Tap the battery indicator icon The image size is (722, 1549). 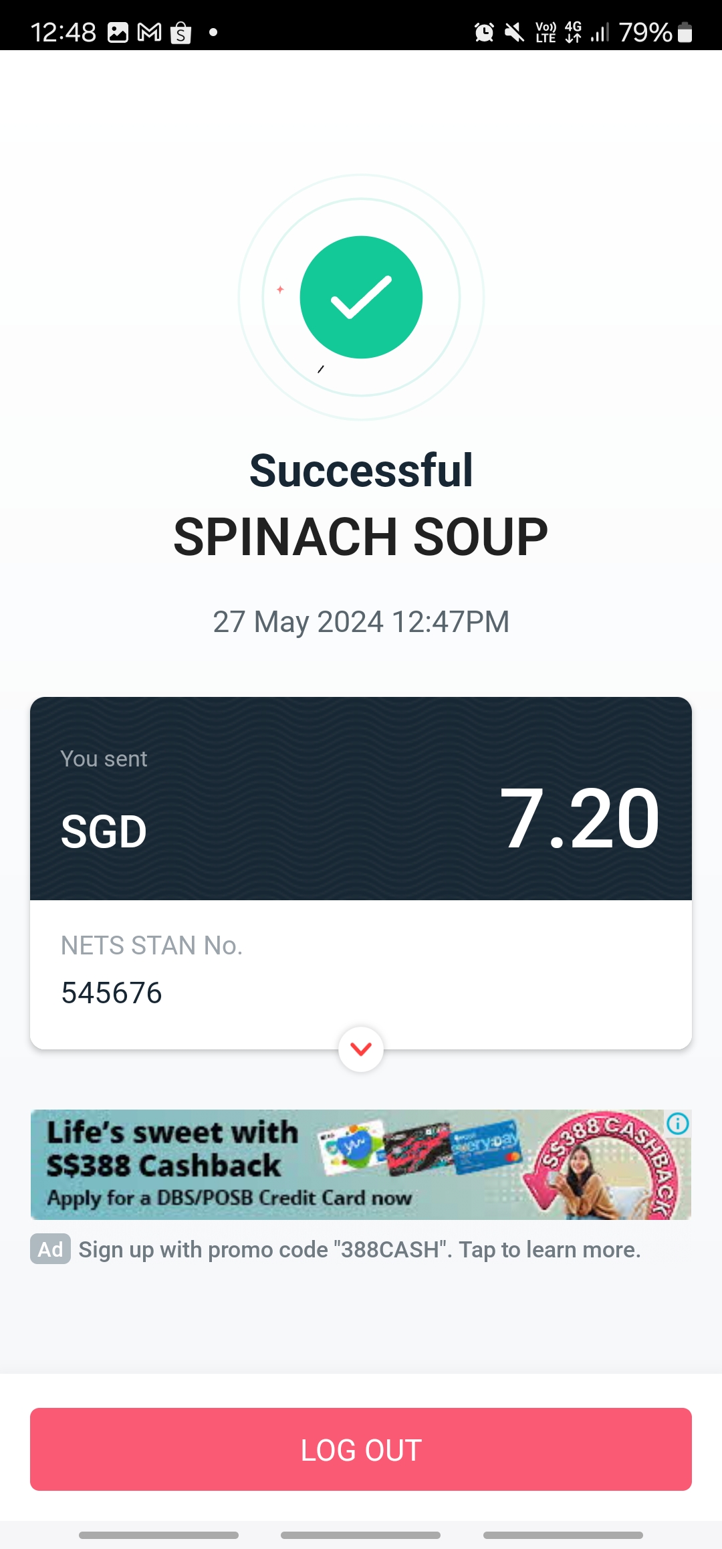pos(685,32)
